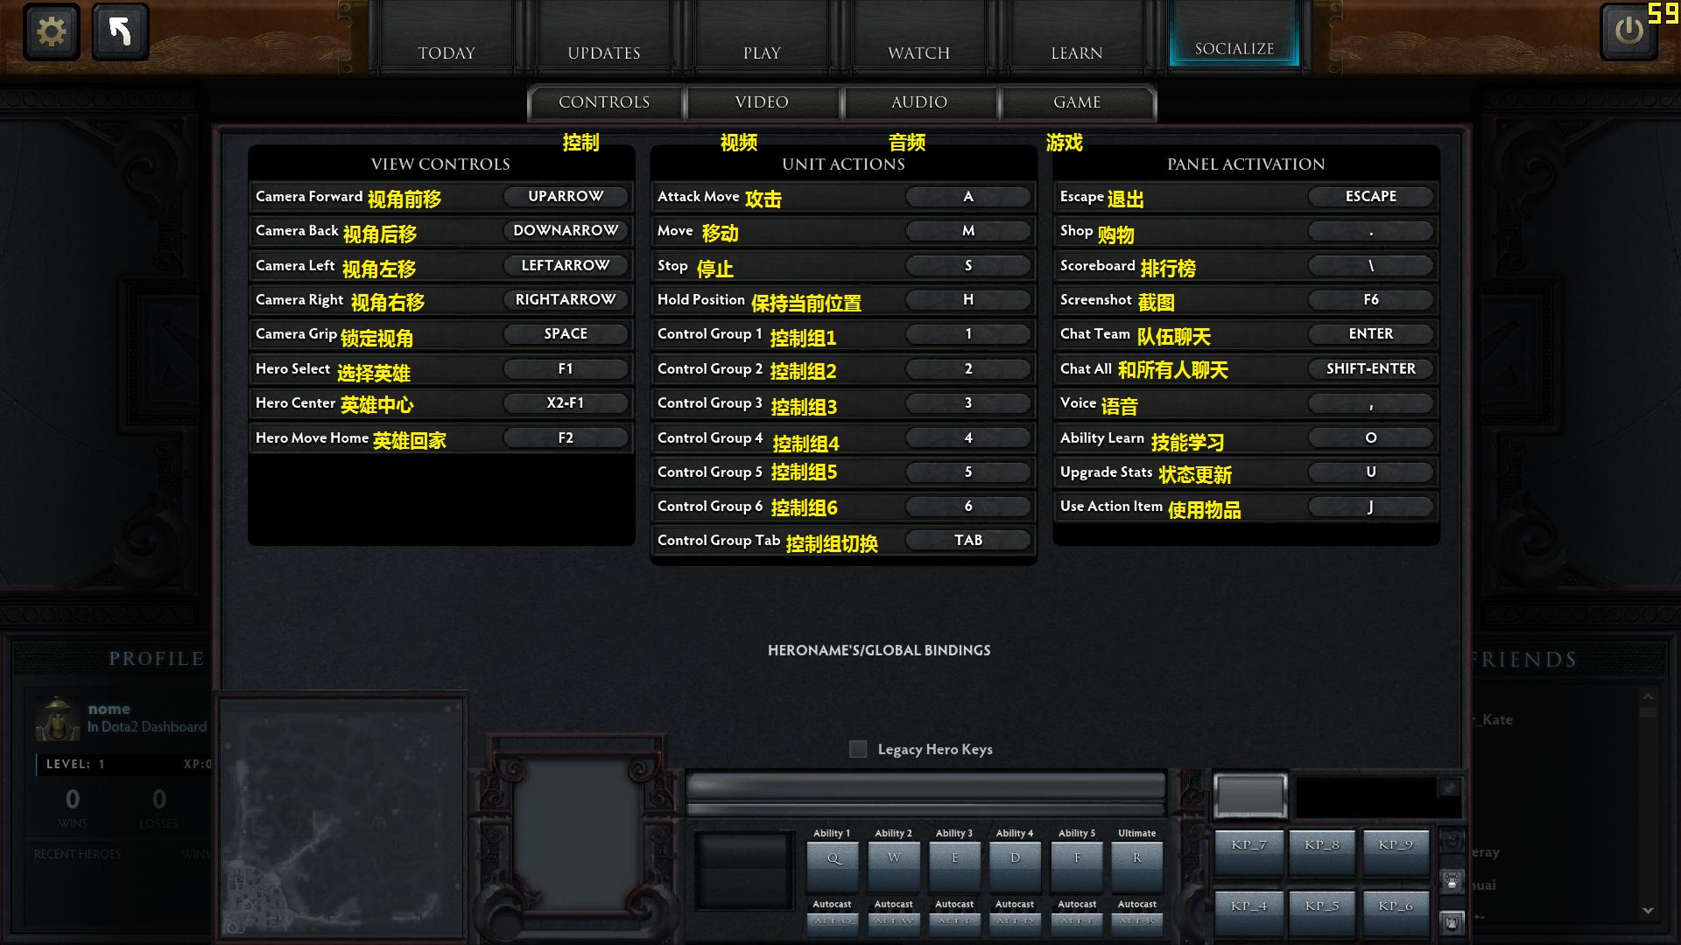This screenshot has width=1681, height=945.
Task: Rebind Control Group 3 key
Action: pyautogui.click(x=968, y=403)
